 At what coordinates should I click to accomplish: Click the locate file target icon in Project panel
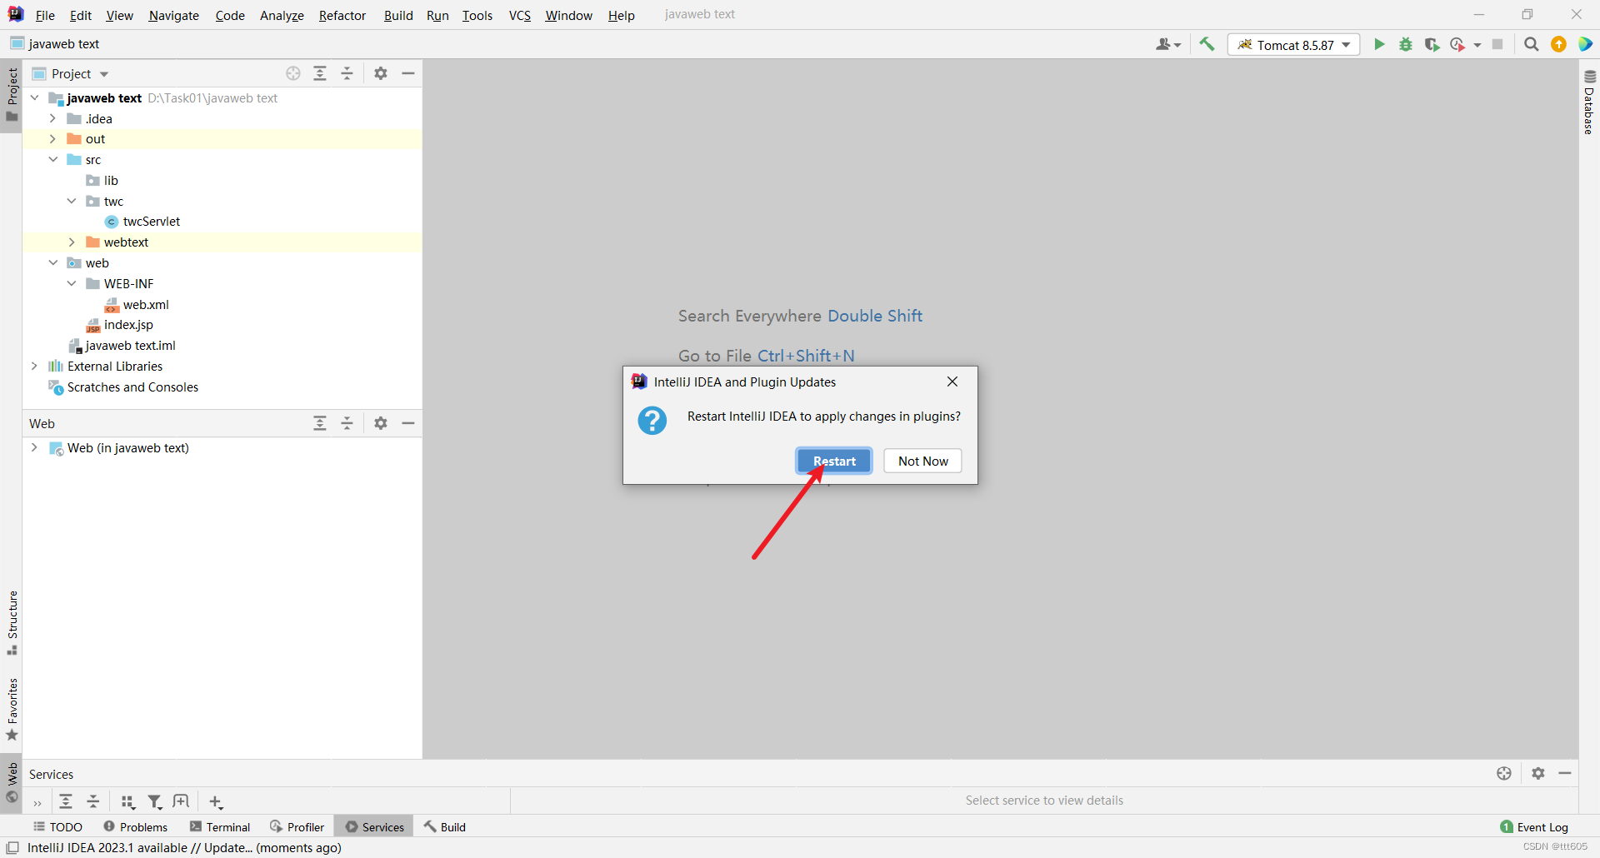[x=293, y=73]
